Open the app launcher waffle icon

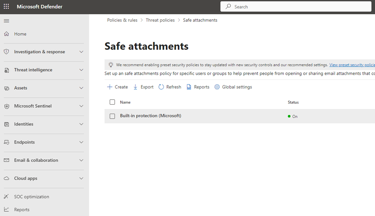(7, 7)
